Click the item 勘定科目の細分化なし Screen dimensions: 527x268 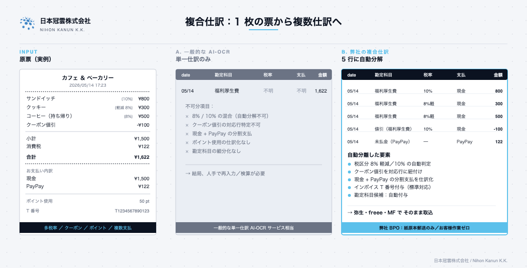coord(217,151)
